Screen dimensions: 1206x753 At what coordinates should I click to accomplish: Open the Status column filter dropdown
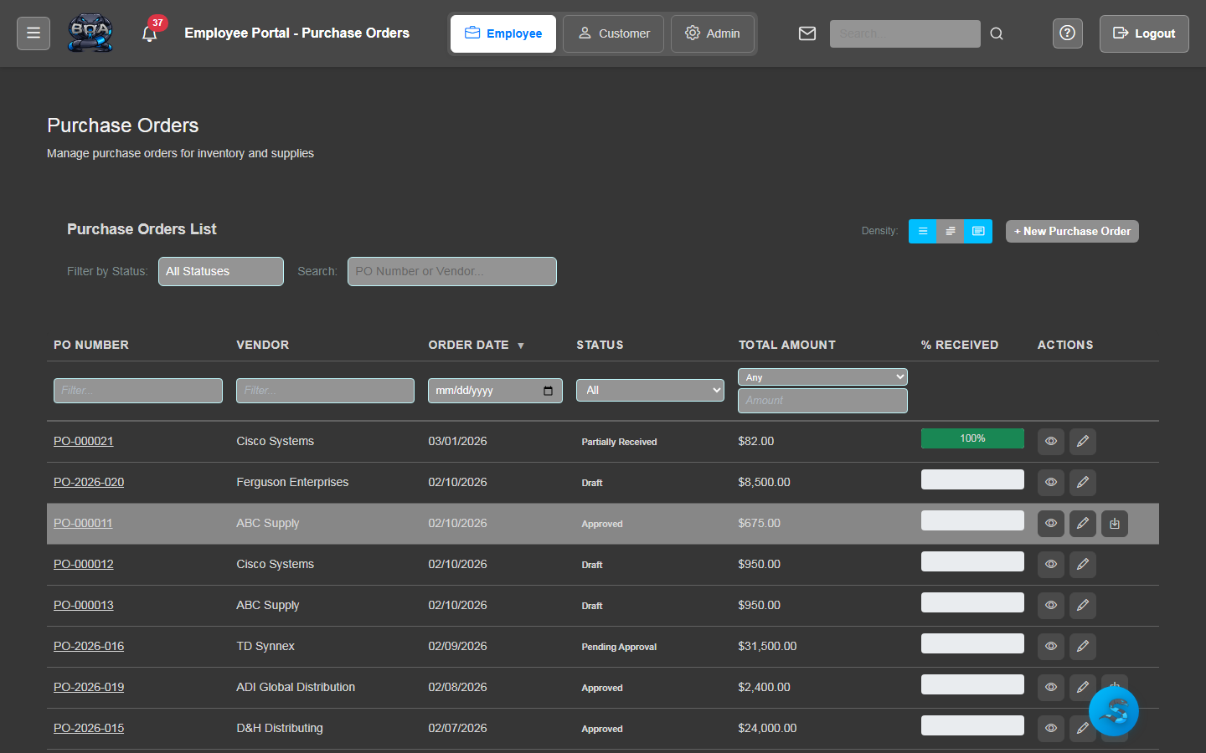(650, 390)
